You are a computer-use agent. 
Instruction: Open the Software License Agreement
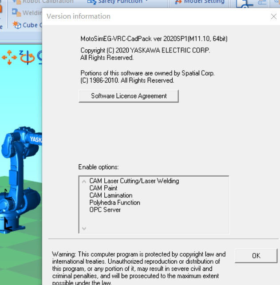[129, 96]
